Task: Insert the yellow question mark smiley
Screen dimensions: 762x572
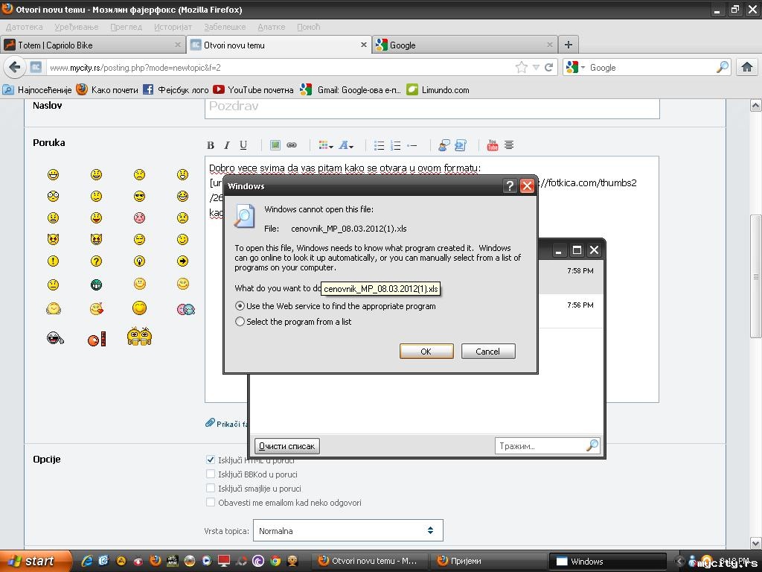Action: (96, 261)
